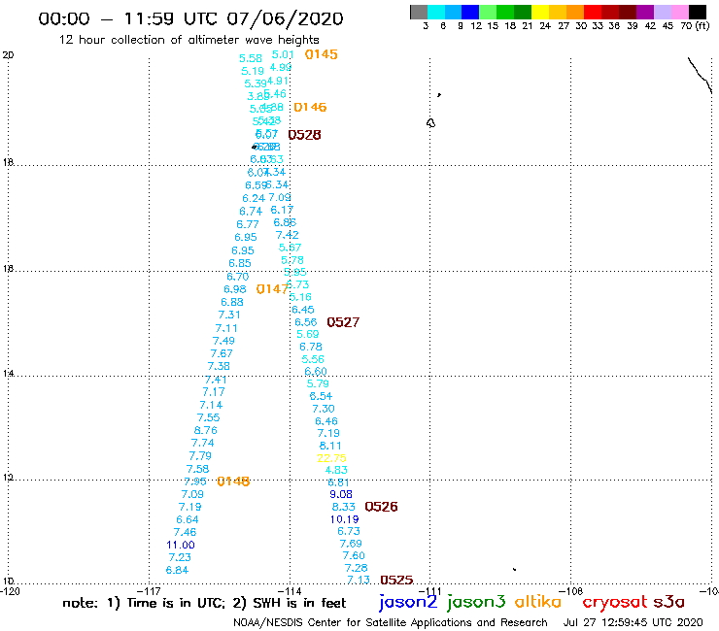
Task: Click the blue wave height 11.00
Action: [180, 545]
